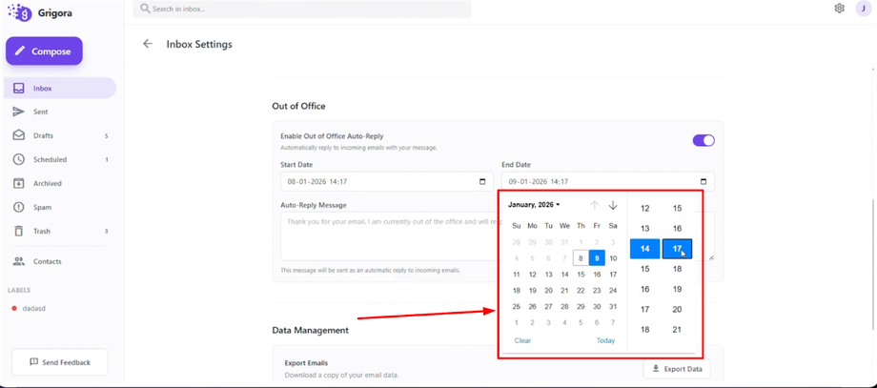
Task: Open the Sent folder
Action: [60, 112]
